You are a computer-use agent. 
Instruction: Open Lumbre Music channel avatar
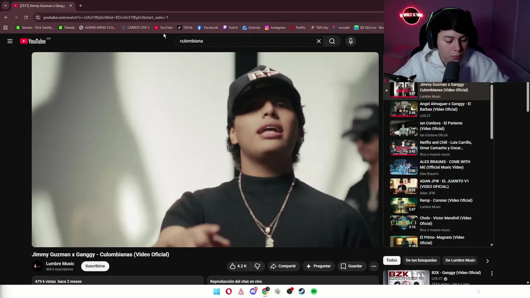tap(37, 266)
